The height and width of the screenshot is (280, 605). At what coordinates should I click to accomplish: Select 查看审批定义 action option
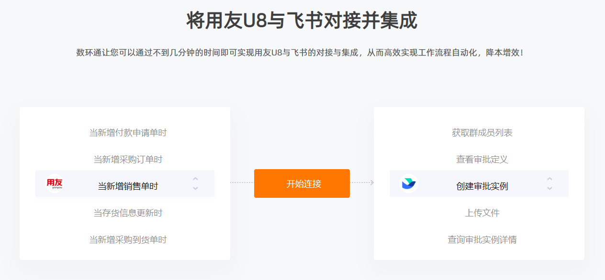point(482,160)
